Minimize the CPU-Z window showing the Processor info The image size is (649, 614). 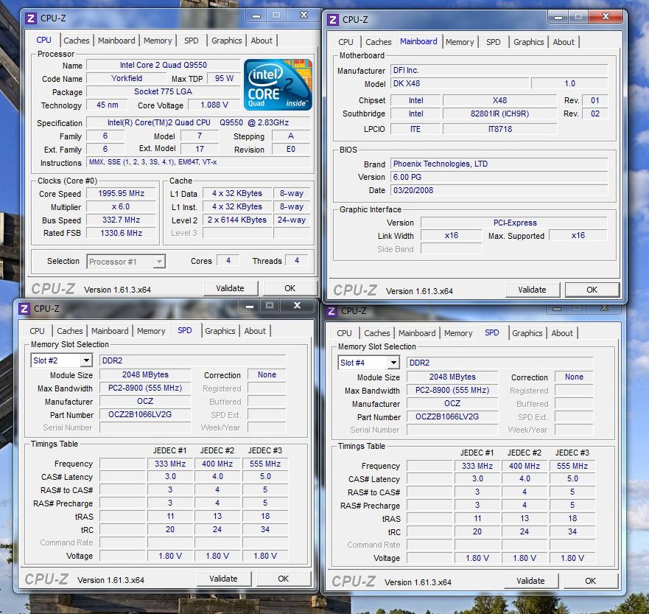click(x=255, y=15)
